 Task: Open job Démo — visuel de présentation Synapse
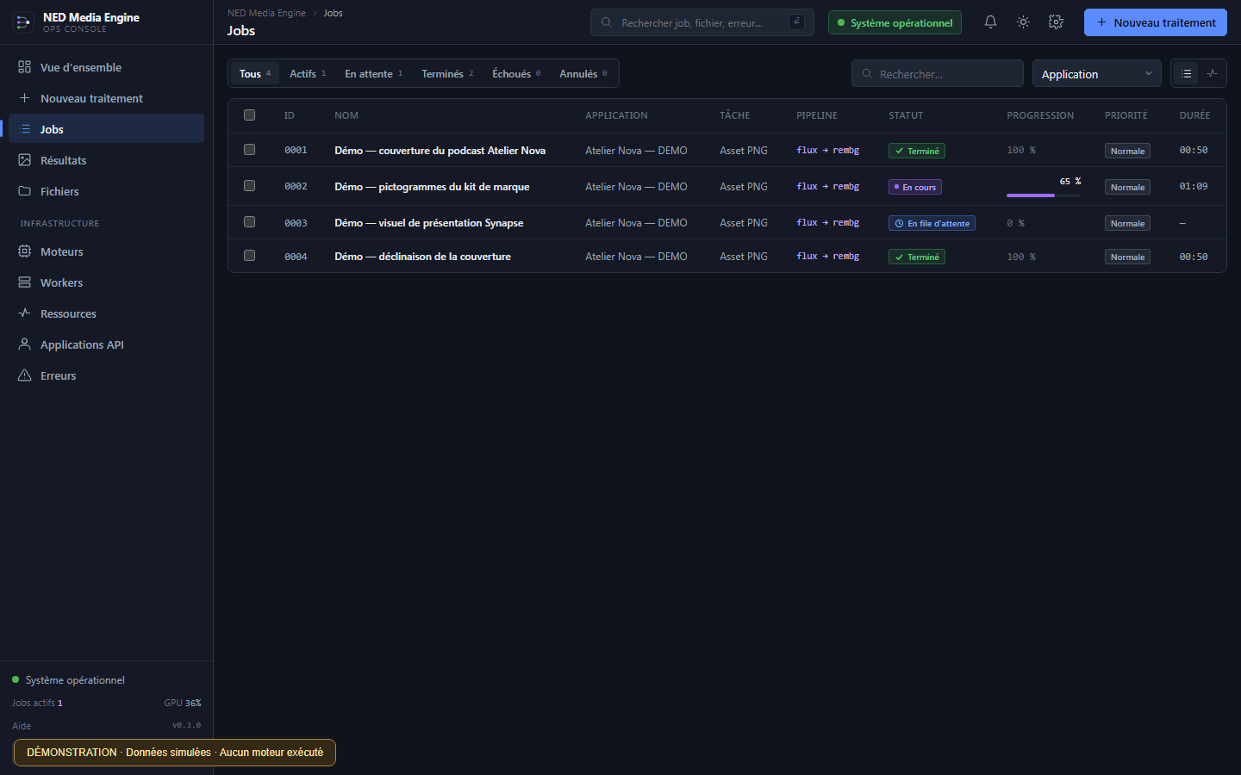(x=429, y=223)
